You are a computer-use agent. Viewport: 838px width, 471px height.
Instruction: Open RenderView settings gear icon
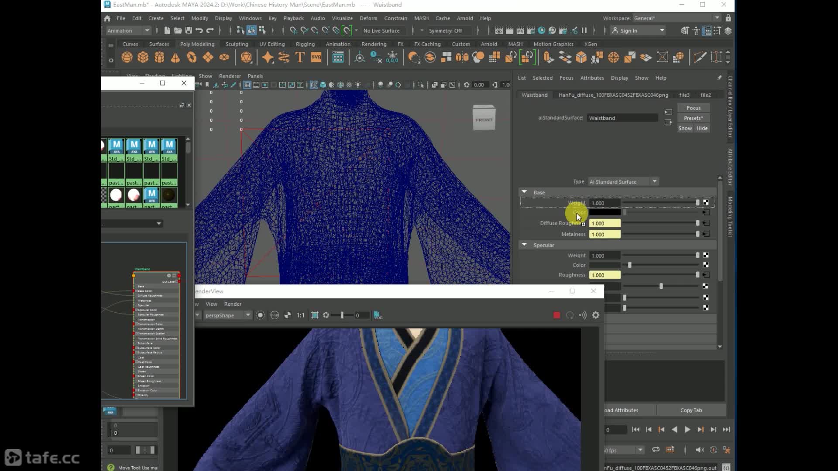click(596, 315)
